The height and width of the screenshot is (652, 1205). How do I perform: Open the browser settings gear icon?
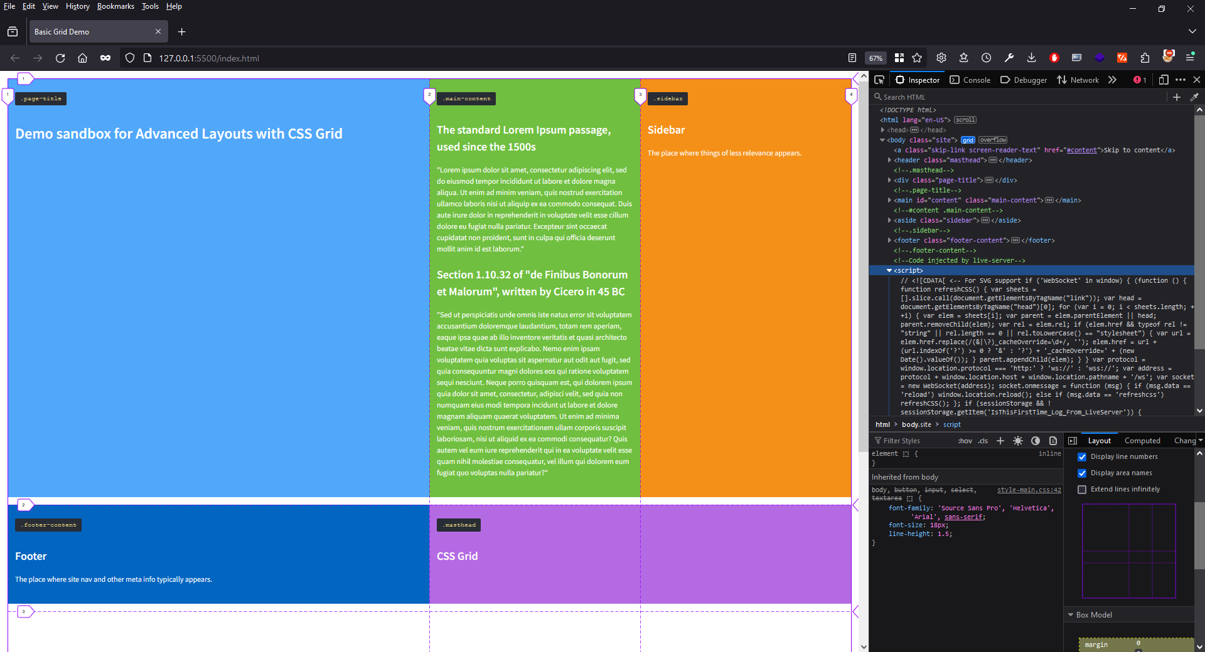click(941, 58)
